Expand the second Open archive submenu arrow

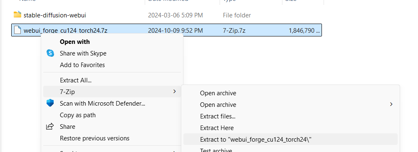(391, 104)
